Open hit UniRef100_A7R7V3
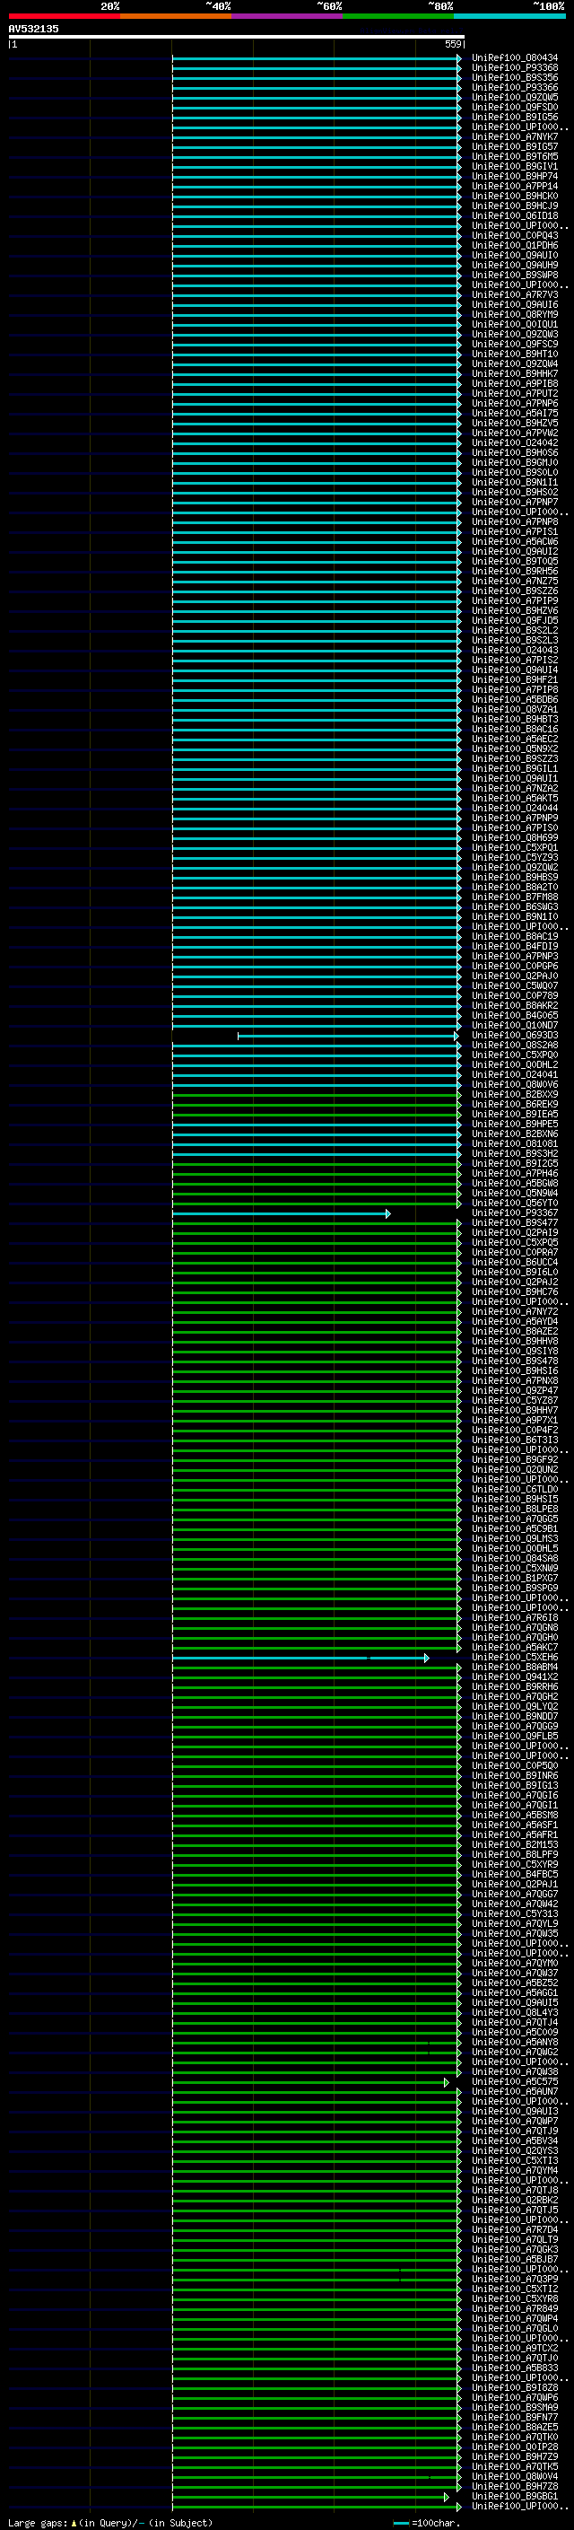 [x=514, y=294]
